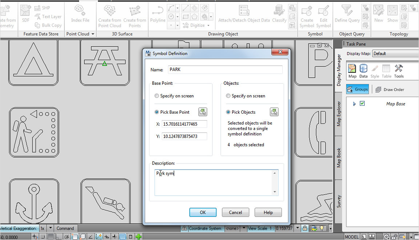This screenshot has height=240, width=419.
Task: Click the symbol Name input field
Action: pyautogui.click(x=225, y=69)
